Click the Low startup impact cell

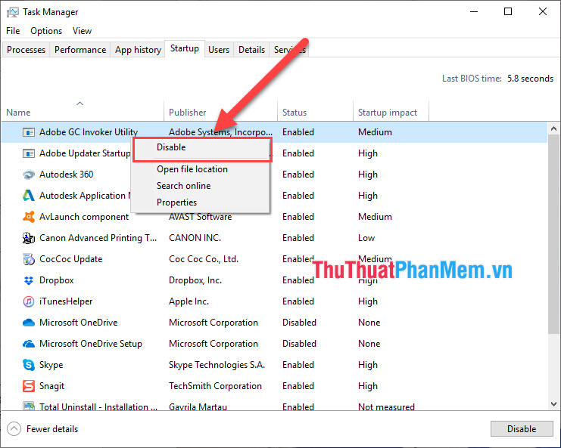tap(366, 238)
